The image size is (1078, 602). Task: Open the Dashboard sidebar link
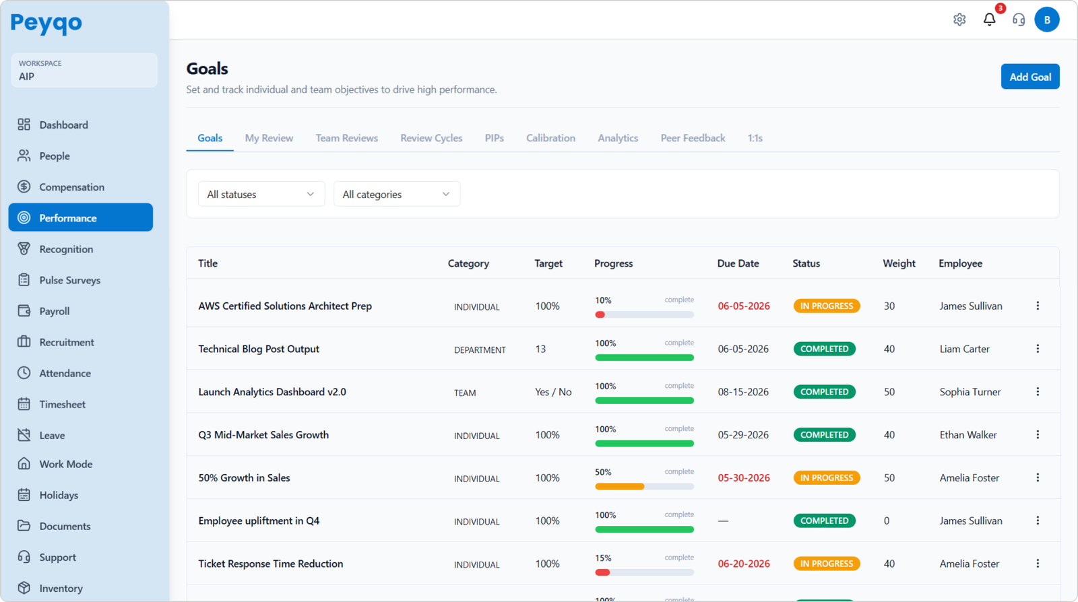[81, 125]
